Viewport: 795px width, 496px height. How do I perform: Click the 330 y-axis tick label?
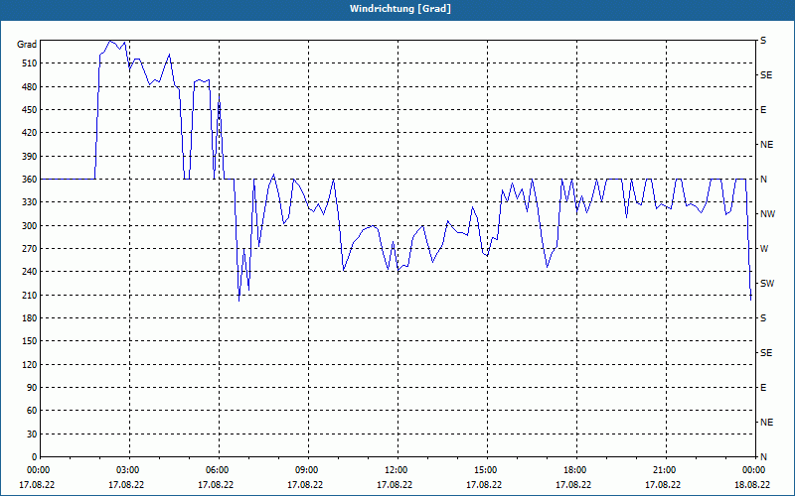pyautogui.click(x=30, y=202)
